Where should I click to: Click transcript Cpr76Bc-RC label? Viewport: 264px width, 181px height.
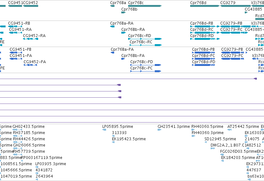(x=141, y=42)
